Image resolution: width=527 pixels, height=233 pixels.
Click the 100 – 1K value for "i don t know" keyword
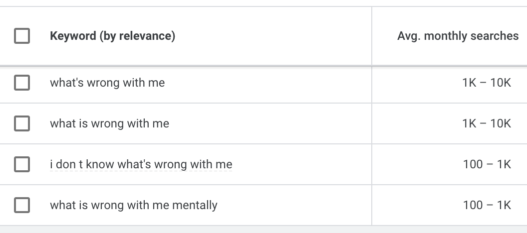[x=487, y=164]
